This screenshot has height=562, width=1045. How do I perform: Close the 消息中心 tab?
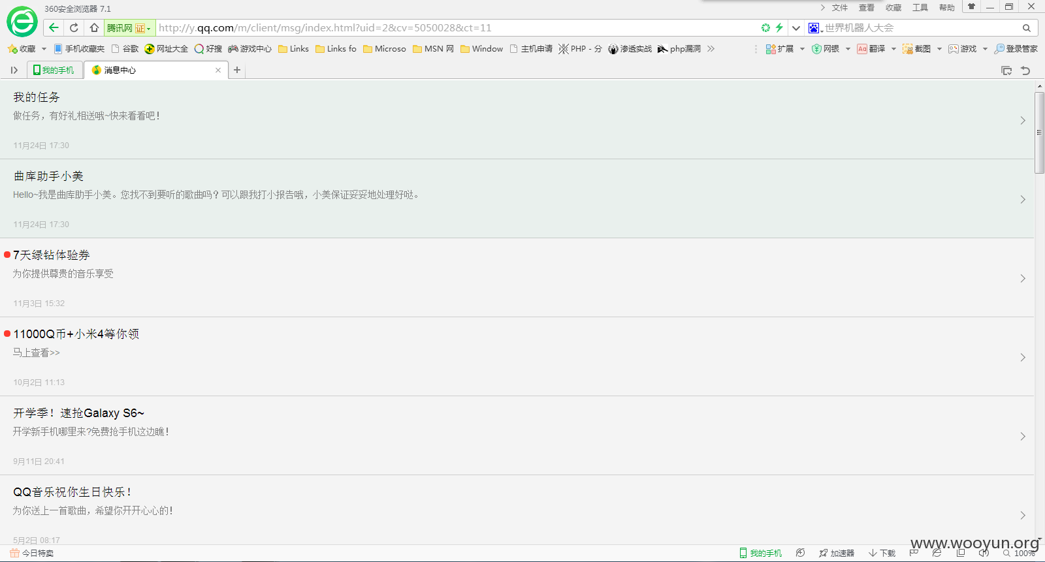(218, 70)
